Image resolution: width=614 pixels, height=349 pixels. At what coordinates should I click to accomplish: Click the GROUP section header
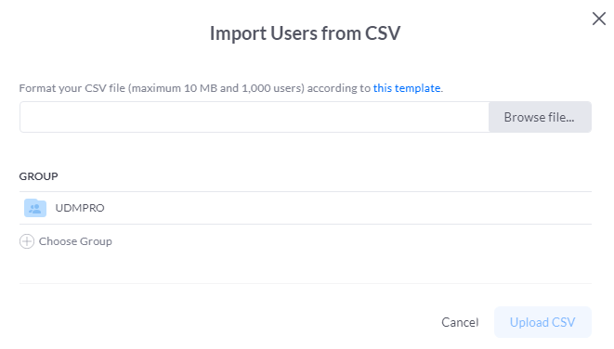click(38, 176)
